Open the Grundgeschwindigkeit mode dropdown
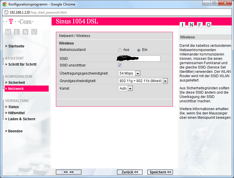 pos(143,81)
